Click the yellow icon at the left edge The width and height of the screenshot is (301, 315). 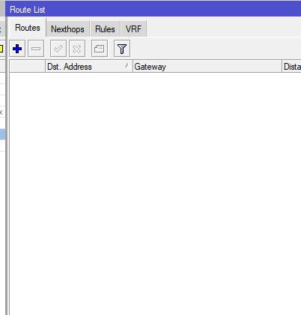pos(1,49)
